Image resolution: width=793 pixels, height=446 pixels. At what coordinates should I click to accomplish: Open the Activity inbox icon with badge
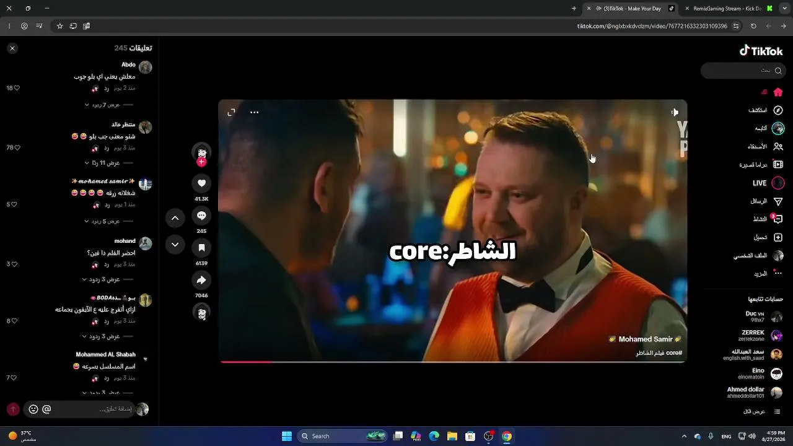[x=778, y=219]
